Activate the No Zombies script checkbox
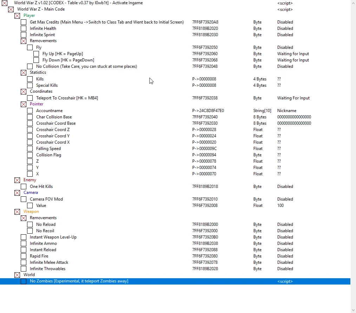356x313 pixels. 24,281
